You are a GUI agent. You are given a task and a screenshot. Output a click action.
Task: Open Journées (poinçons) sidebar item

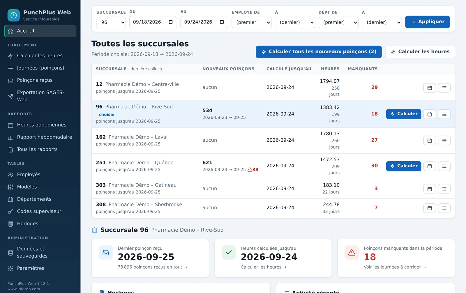pyautogui.click(x=40, y=68)
